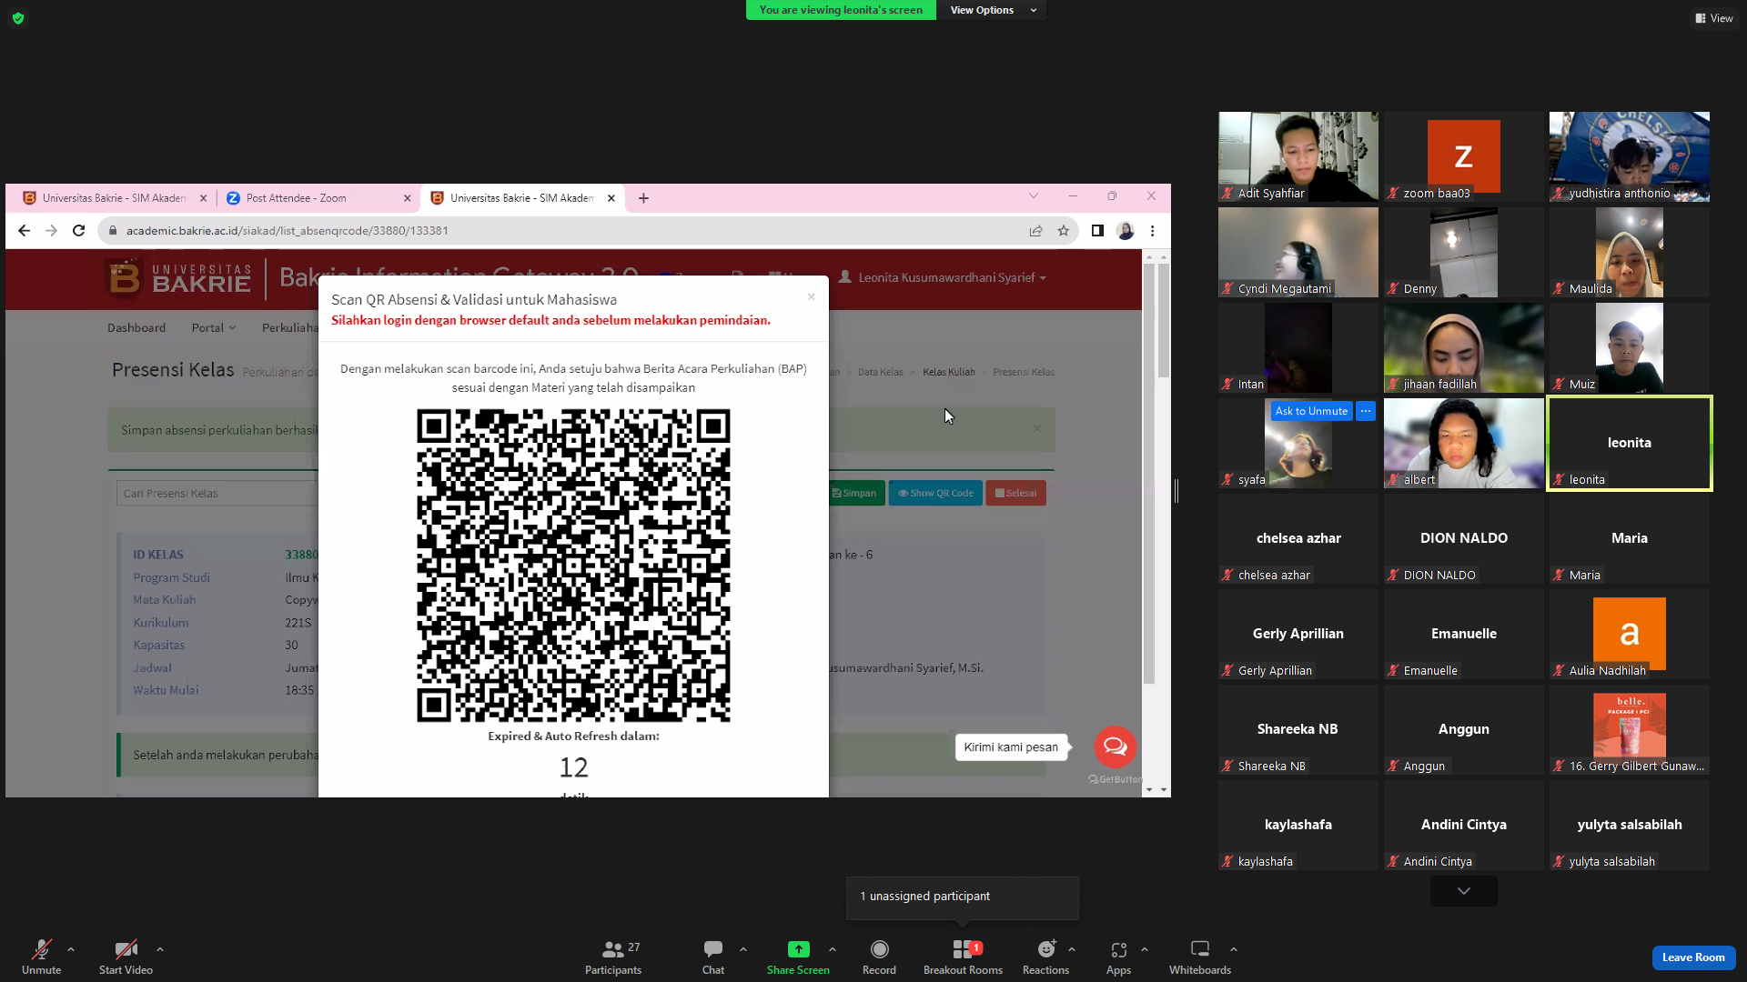Select the active Universitas Bakrie SIM Akademik tab

coord(523,198)
